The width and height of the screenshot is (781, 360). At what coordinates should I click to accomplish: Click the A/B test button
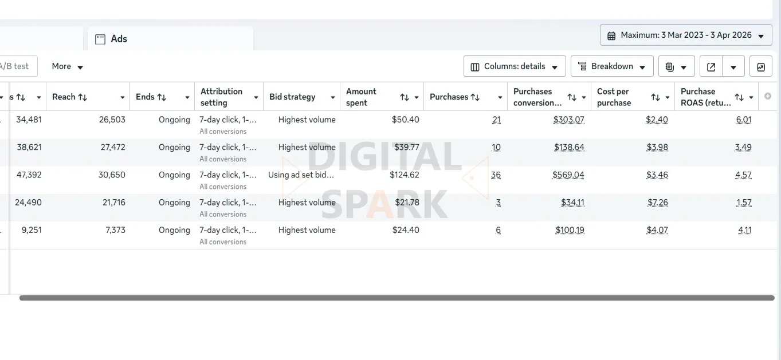pyautogui.click(x=15, y=66)
